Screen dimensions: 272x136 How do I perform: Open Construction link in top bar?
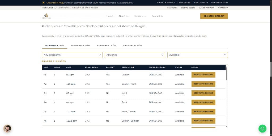click(x=219, y=3)
